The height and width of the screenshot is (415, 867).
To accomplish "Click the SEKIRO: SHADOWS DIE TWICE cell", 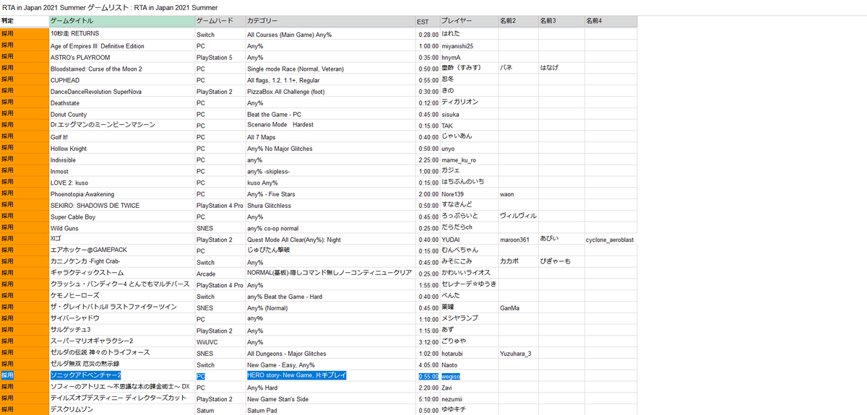I will pyautogui.click(x=121, y=205).
